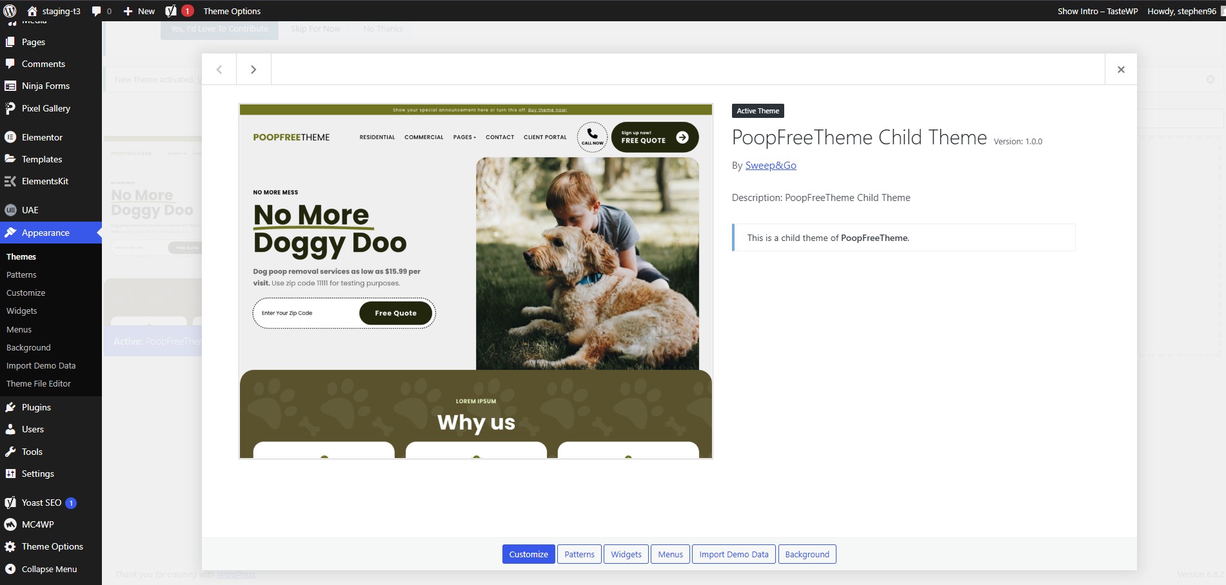Show previous theme with left arrow
The image size is (1226, 585).
point(219,70)
